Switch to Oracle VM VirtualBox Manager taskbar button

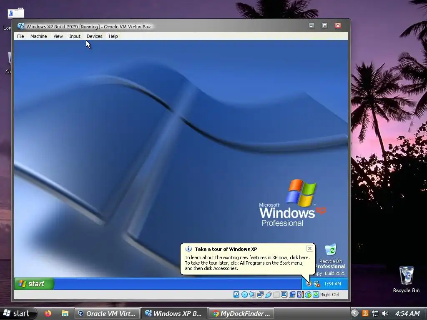(x=107, y=313)
